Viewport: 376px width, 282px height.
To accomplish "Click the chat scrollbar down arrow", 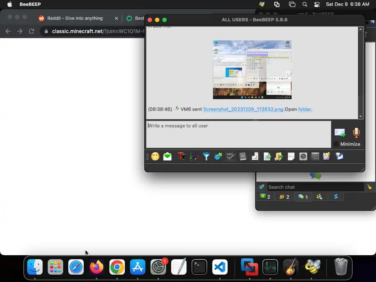I will pyautogui.click(x=361, y=116).
